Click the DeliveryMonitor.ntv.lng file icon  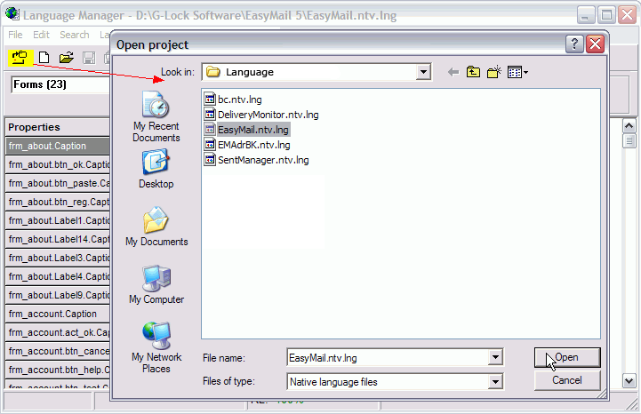tap(210, 114)
